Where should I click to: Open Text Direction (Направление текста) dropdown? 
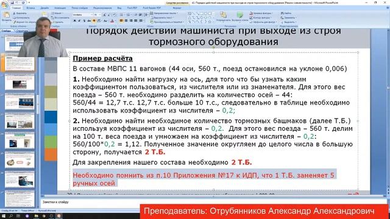pos(164,13)
